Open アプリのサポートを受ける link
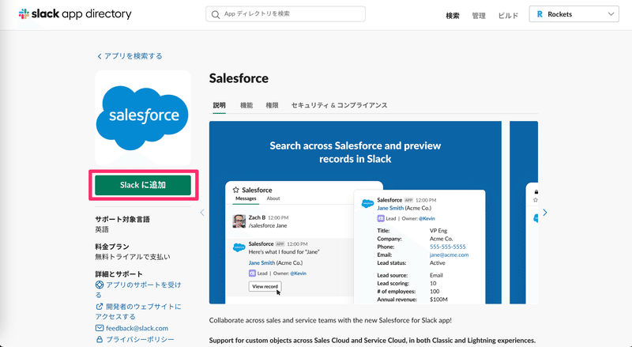Image resolution: width=632 pixels, height=347 pixels. tap(138, 290)
